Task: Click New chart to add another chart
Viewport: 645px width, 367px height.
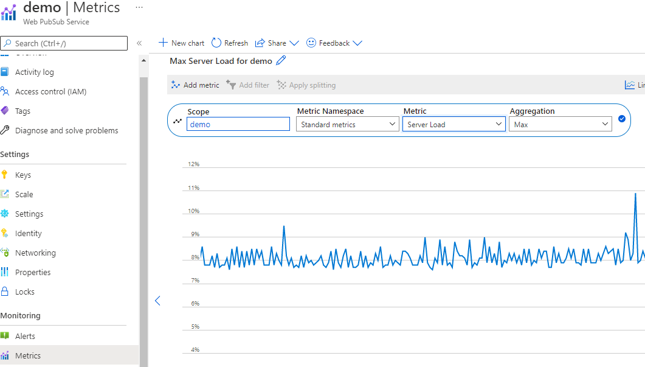Action: 181,43
